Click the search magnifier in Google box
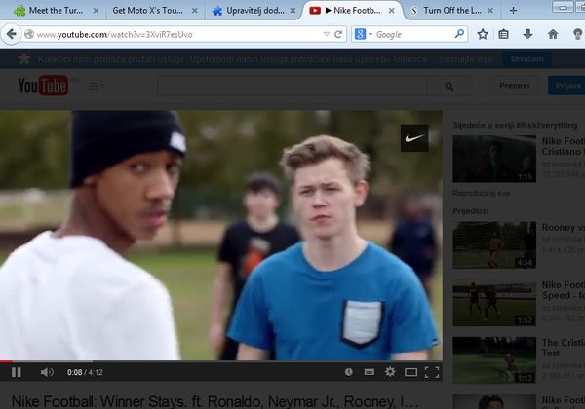Viewport: 585px width, 409px height. tap(459, 34)
